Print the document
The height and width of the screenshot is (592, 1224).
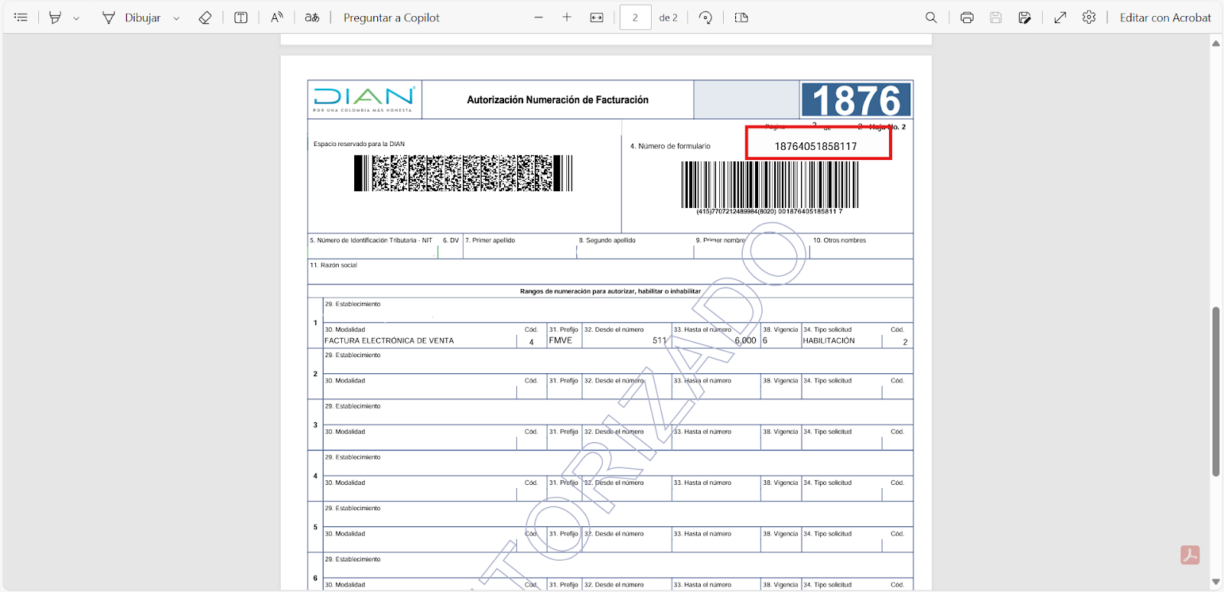(967, 18)
